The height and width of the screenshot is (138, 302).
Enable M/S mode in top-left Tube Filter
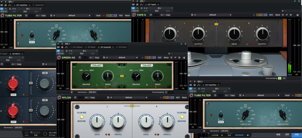[121, 15]
